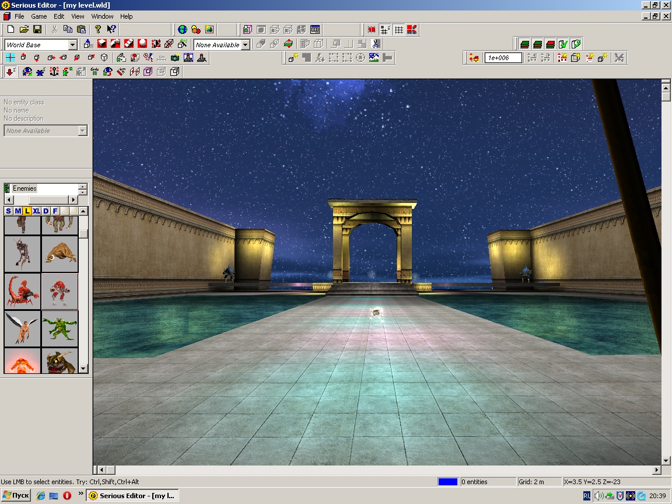Toggle the M size filter button
This screenshot has height=504, width=672.
[x=18, y=211]
